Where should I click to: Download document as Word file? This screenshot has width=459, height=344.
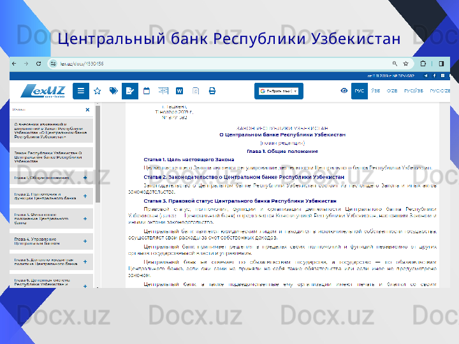click(x=179, y=91)
